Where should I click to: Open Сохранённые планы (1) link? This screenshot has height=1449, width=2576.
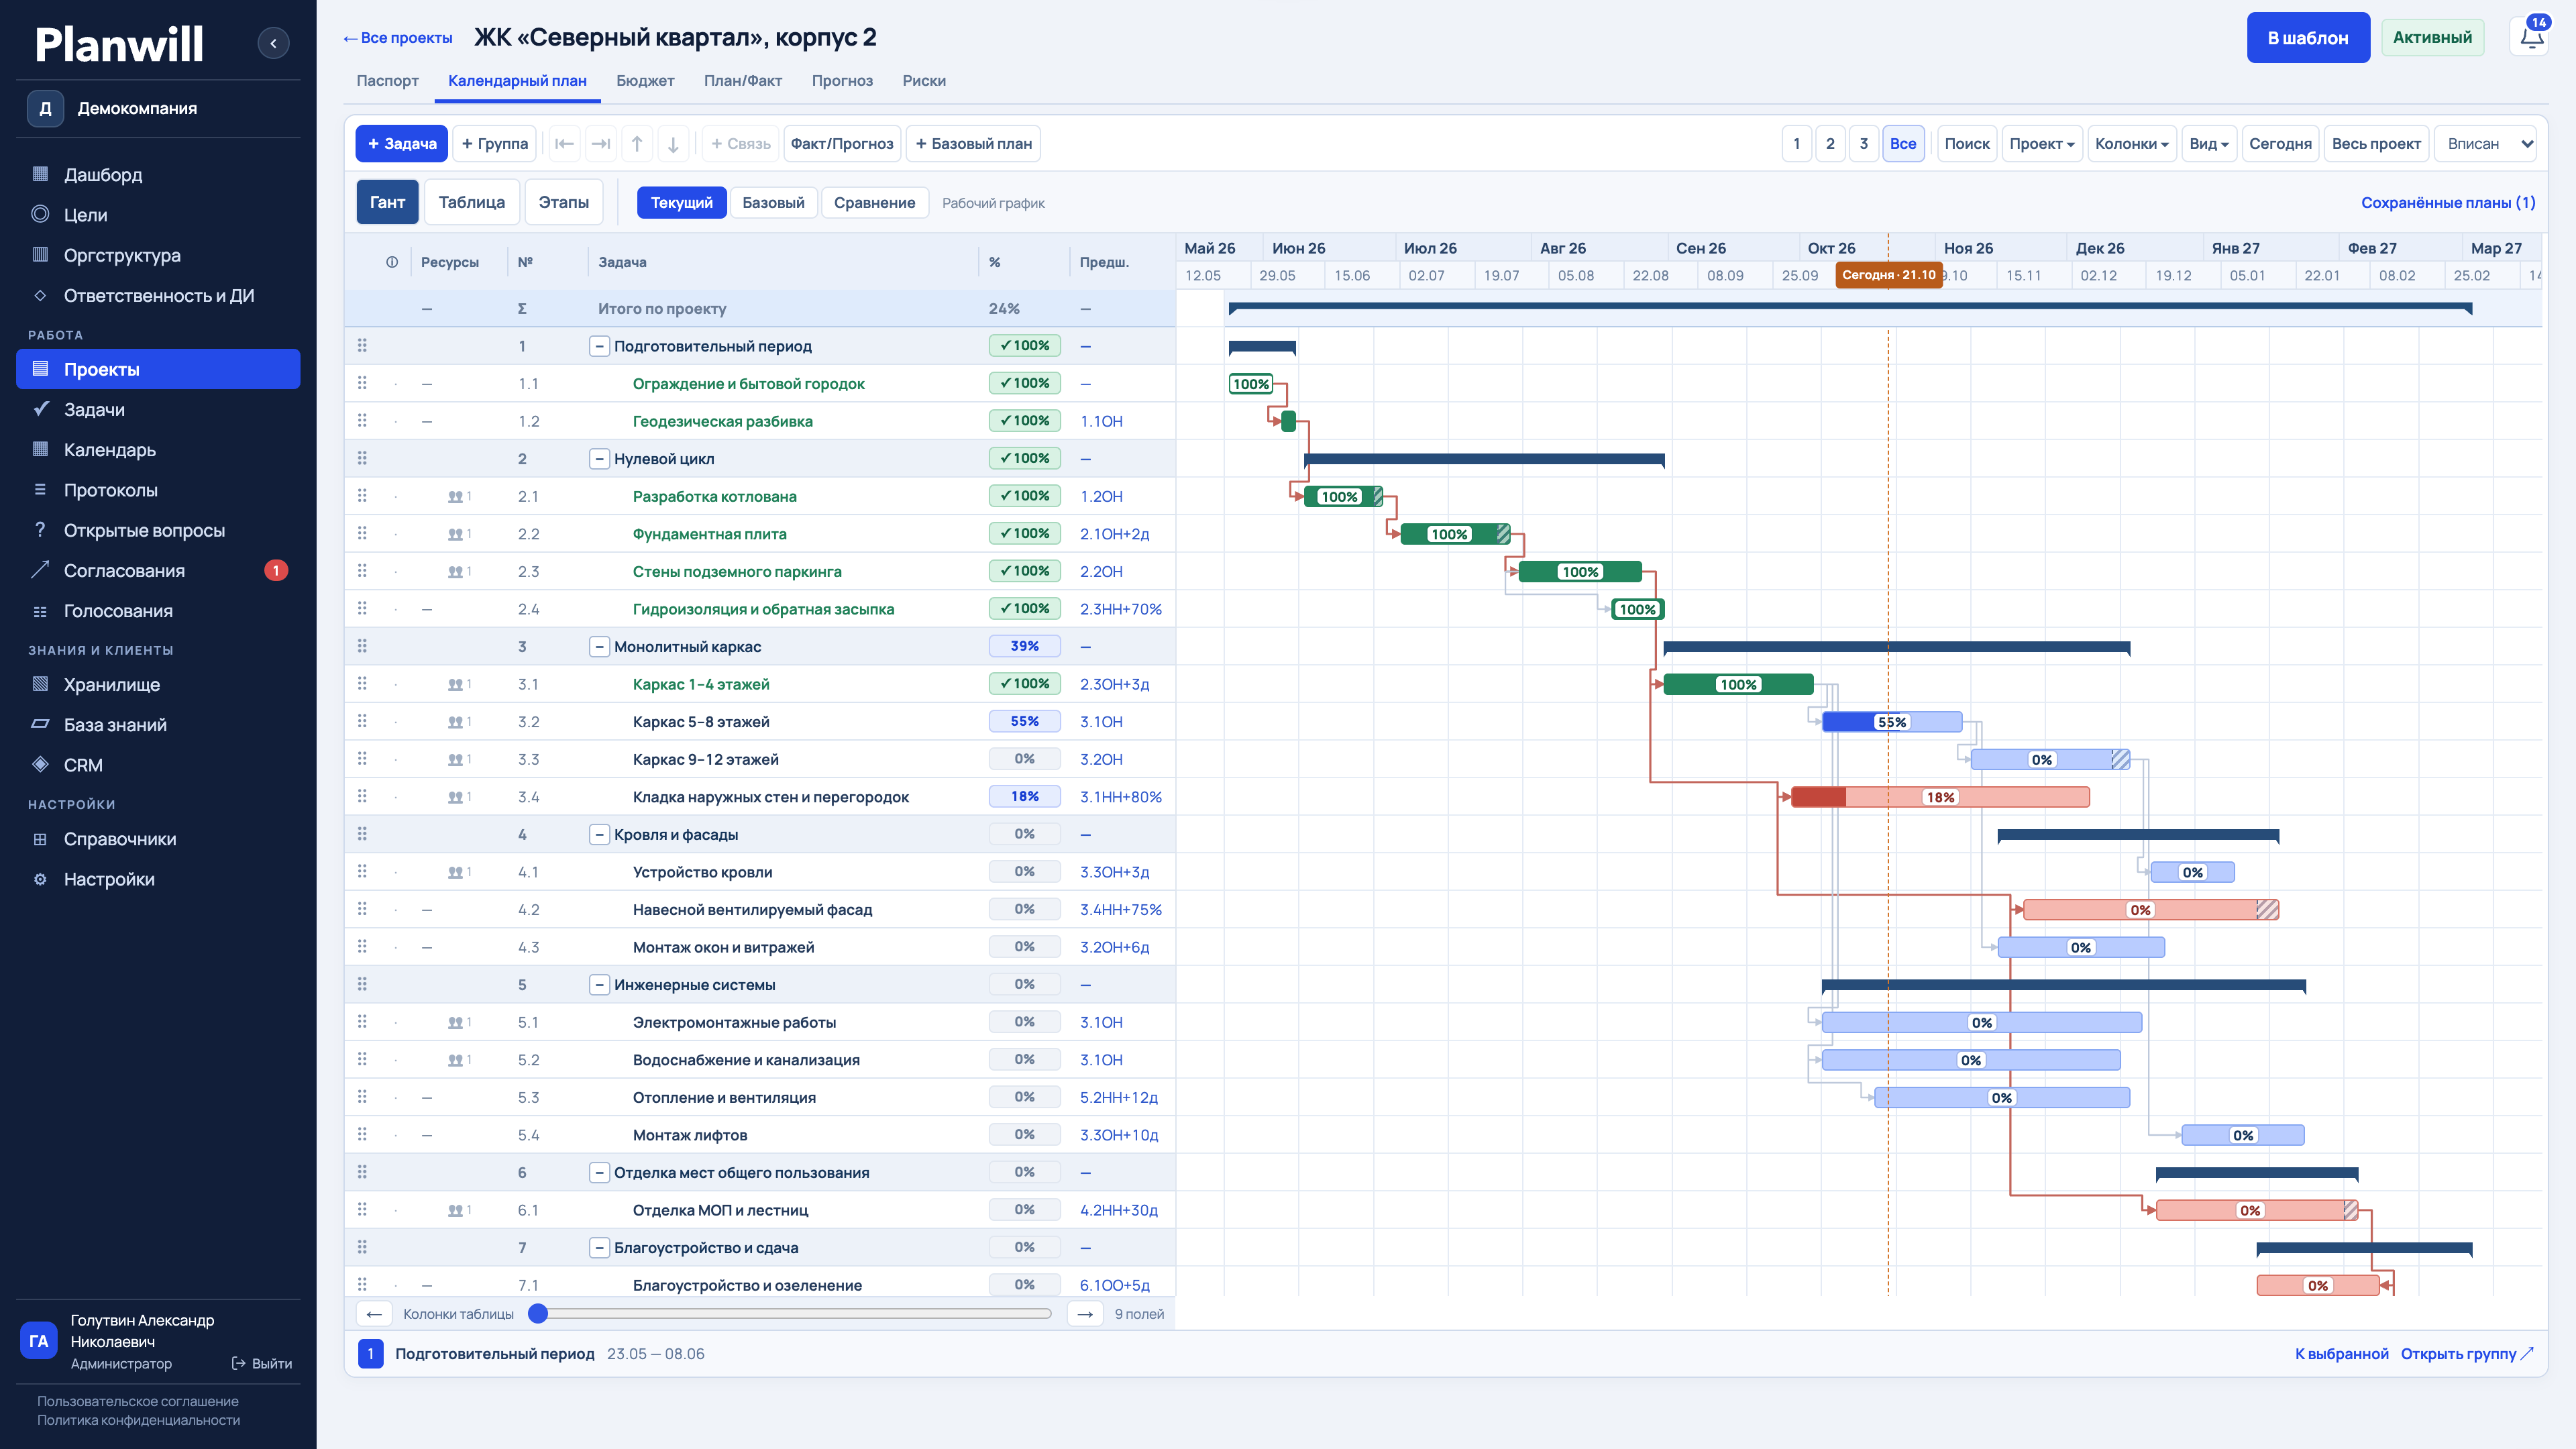(2448, 202)
